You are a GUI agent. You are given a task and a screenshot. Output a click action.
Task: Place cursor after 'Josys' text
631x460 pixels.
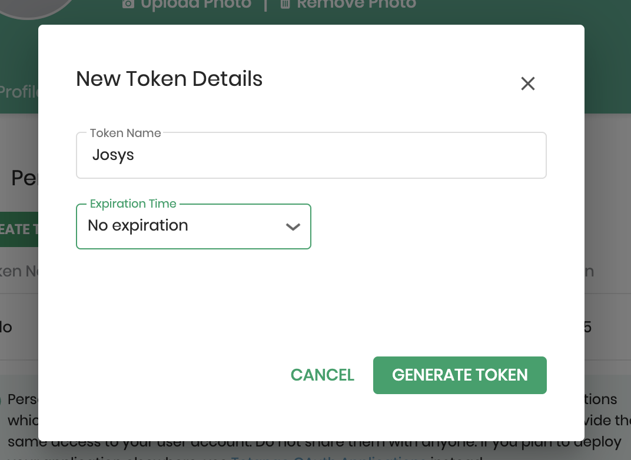[135, 156]
